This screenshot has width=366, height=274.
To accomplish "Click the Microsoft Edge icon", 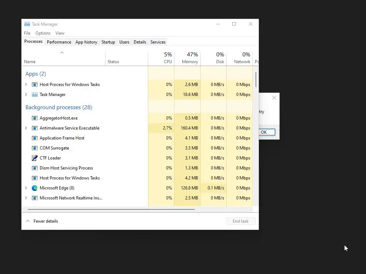I will [x=35, y=188].
